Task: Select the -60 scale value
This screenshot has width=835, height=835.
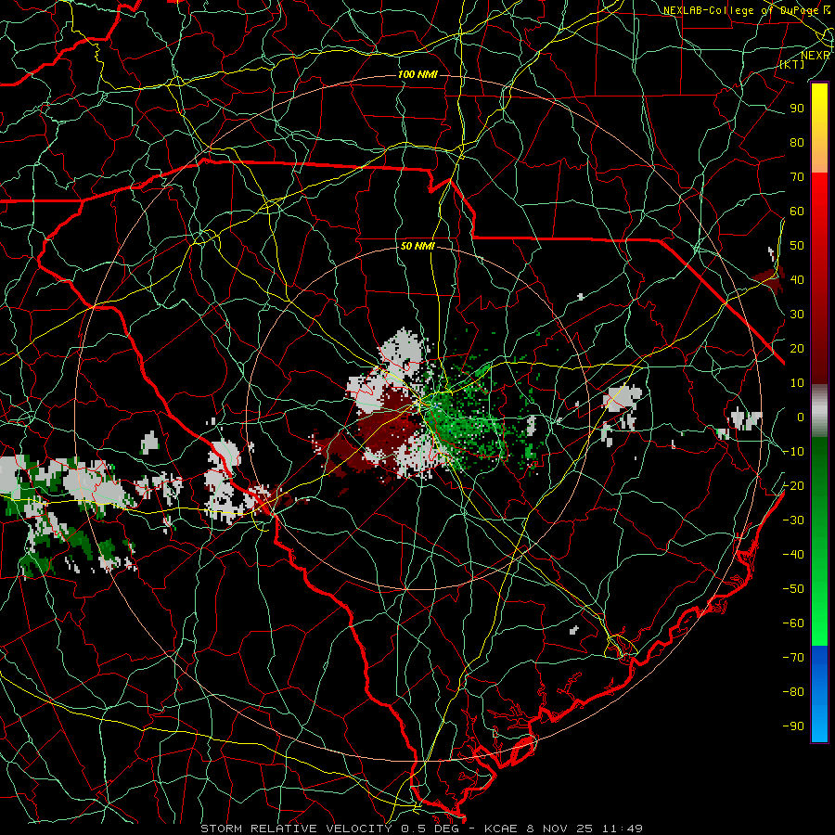Action: [x=793, y=623]
